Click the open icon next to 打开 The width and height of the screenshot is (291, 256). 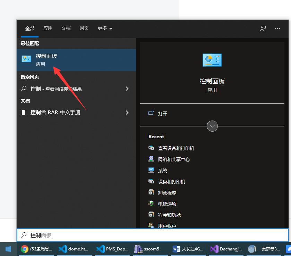pos(151,113)
